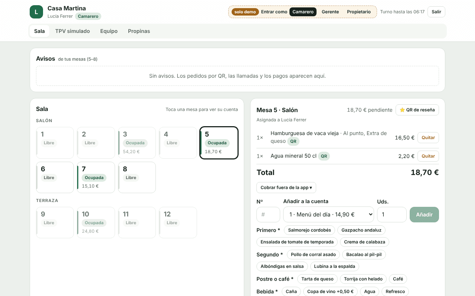Screen dimensions: 475x296
Task: Choose Albóndigas en salsa as Segundo
Action: 282,266
